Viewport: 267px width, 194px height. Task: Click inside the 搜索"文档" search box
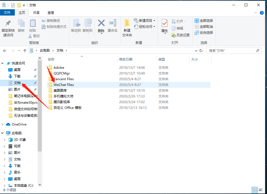coord(234,50)
